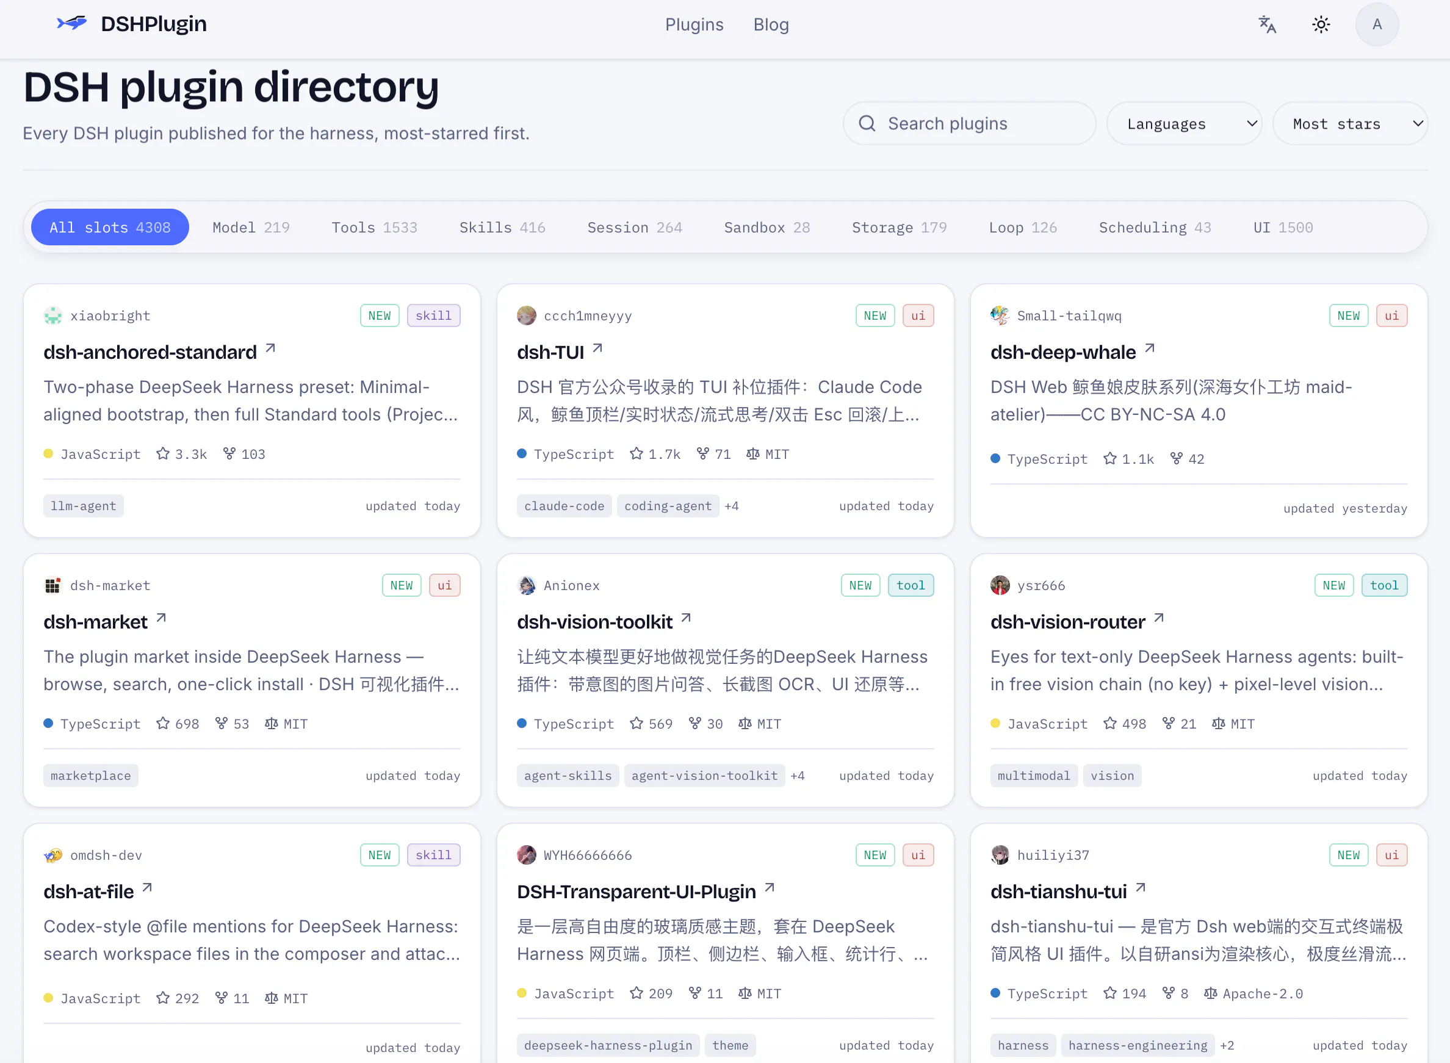Viewport: 1450px width, 1063px height.
Task: Click the search magnifier icon
Action: click(867, 123)
